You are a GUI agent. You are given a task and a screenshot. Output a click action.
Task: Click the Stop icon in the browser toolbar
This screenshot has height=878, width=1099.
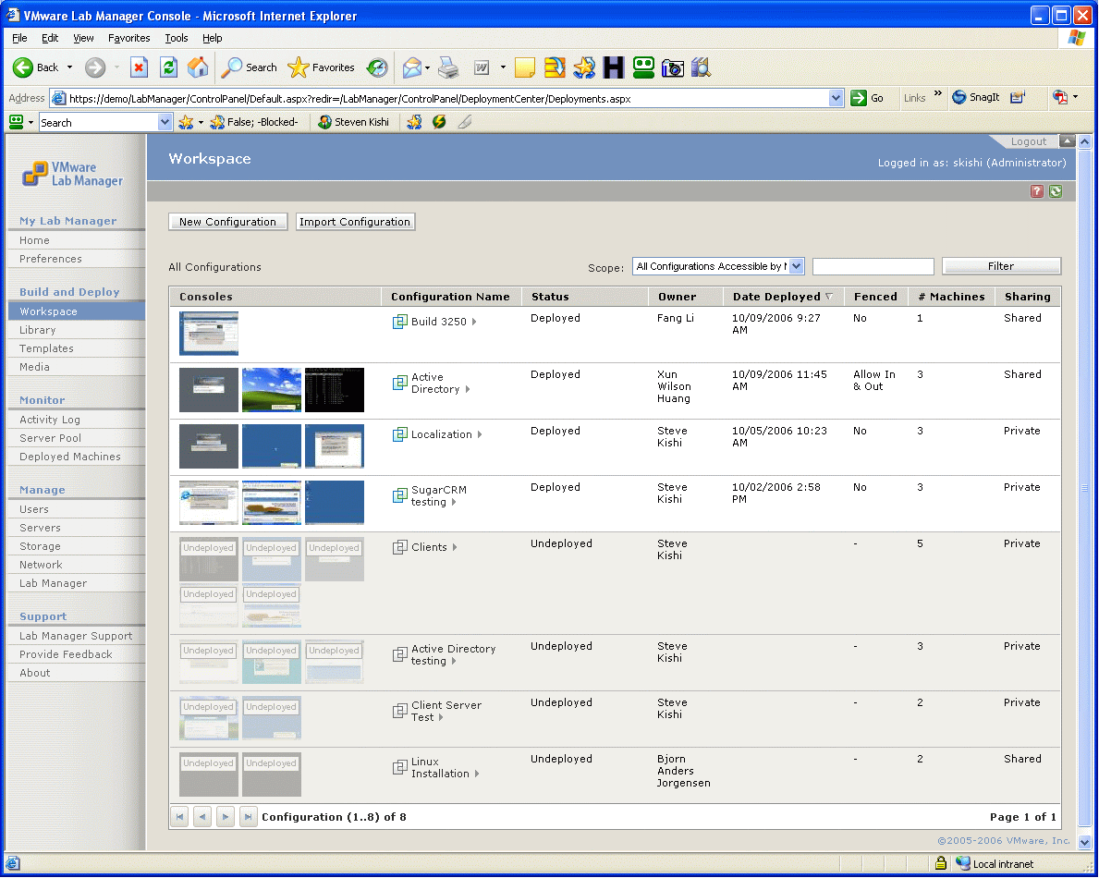[139, 67]
